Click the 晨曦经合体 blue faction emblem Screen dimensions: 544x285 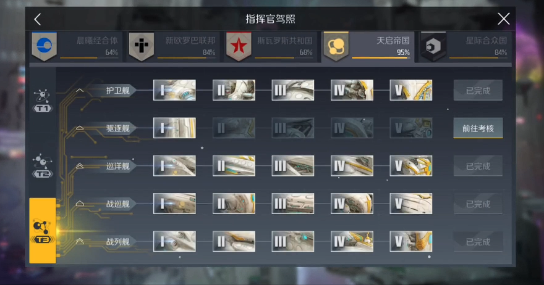(45, 46)
